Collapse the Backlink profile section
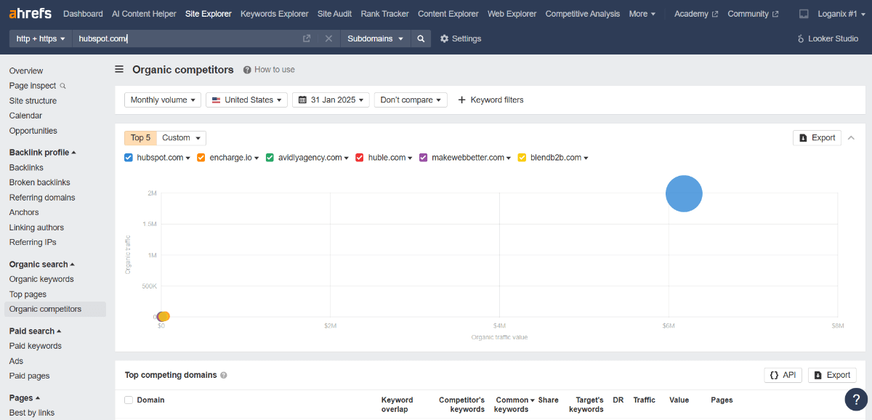 43,153
